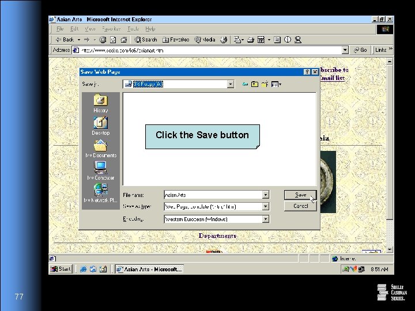Click the File name input field

pos(213,195)
